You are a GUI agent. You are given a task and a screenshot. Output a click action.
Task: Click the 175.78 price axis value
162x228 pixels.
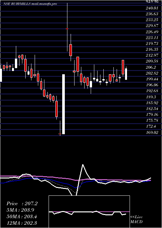pos(152,121)
